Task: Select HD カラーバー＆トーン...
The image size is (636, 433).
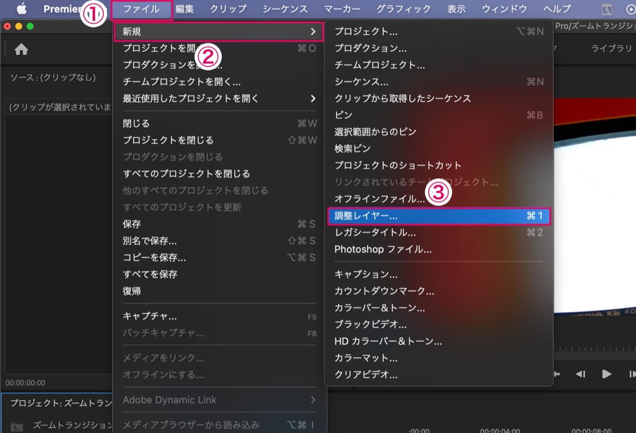Action: click(439, 341)
